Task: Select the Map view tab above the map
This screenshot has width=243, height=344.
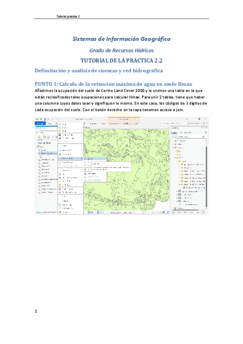Action: (x=88, y=127)
